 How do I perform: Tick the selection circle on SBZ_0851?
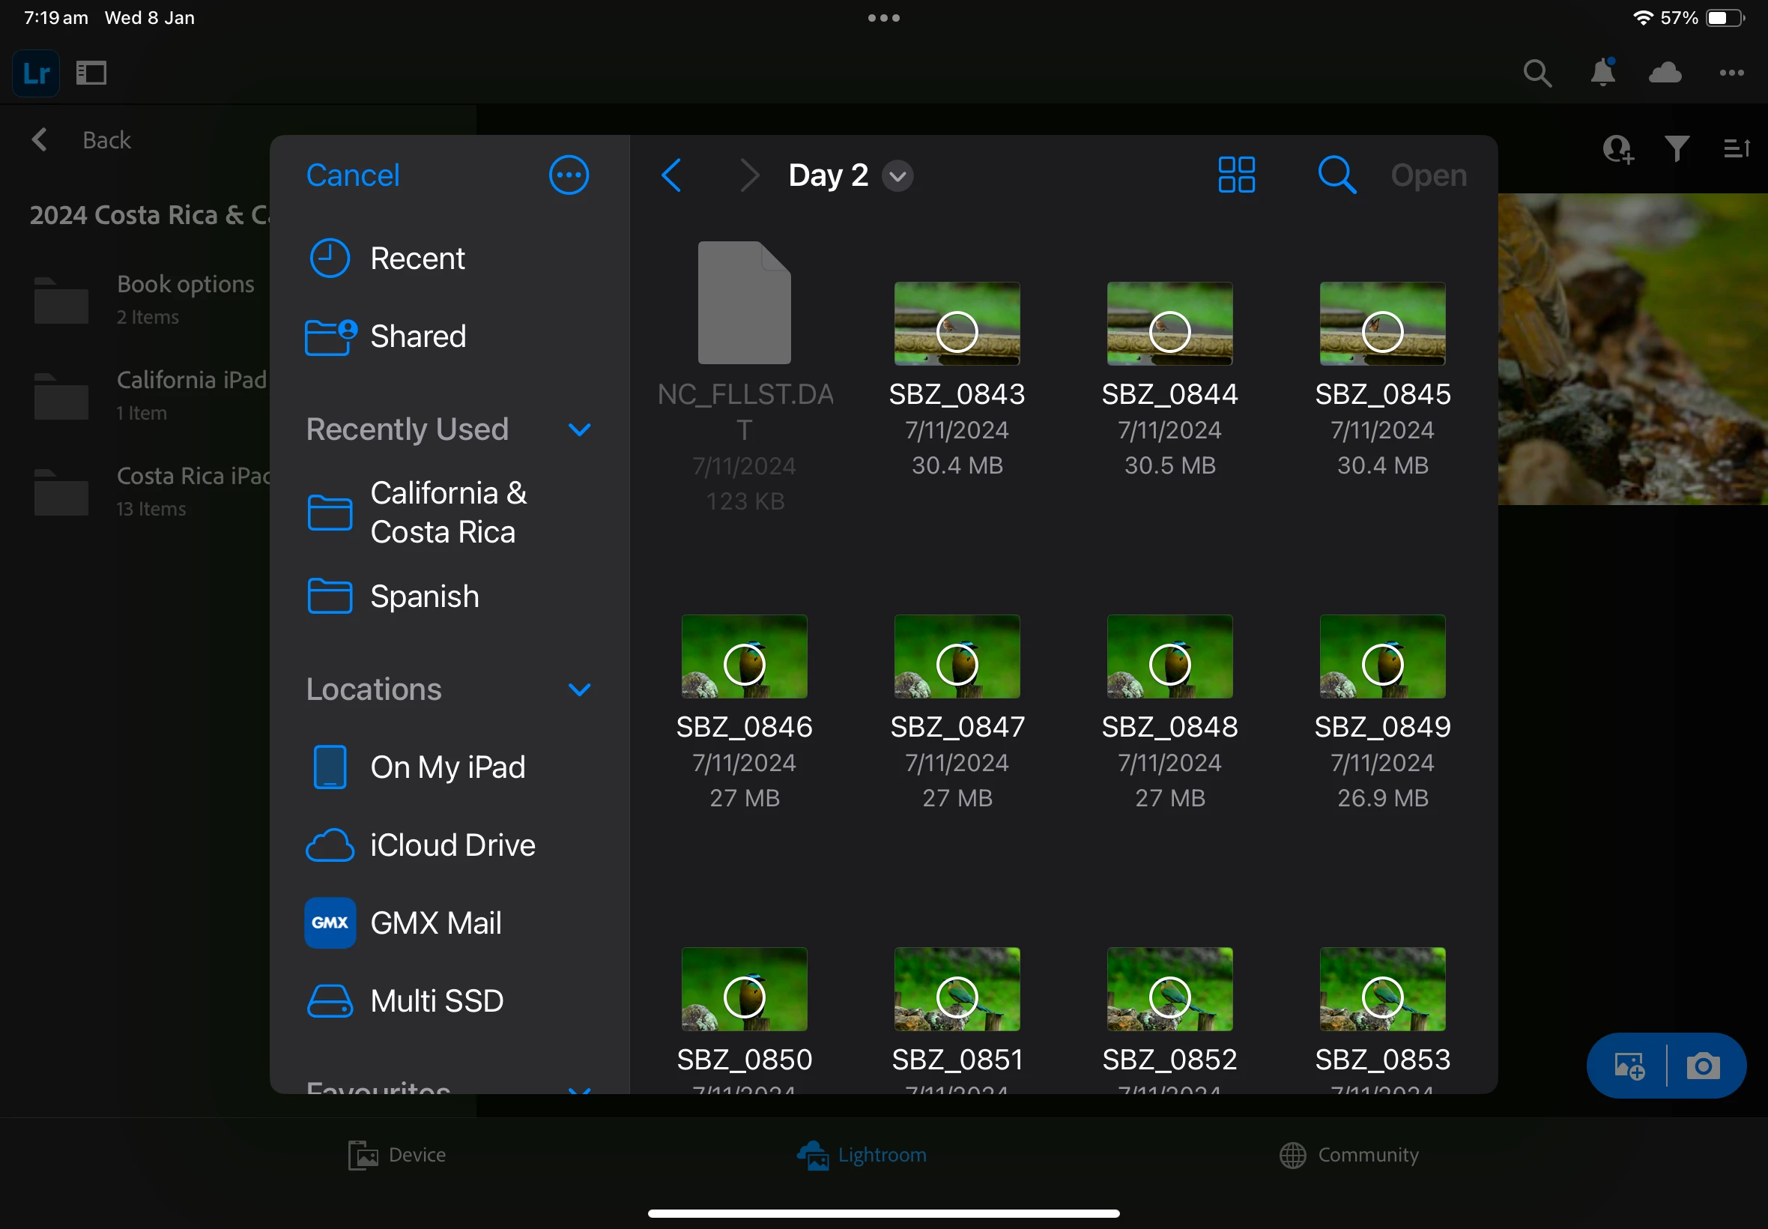click(957, 997)
